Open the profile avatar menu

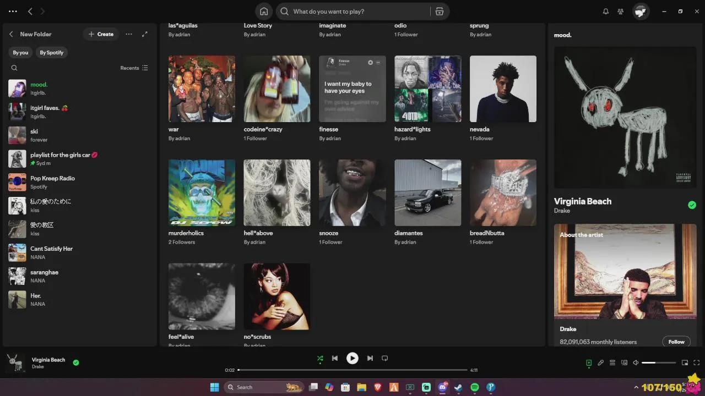pos(641,12)
